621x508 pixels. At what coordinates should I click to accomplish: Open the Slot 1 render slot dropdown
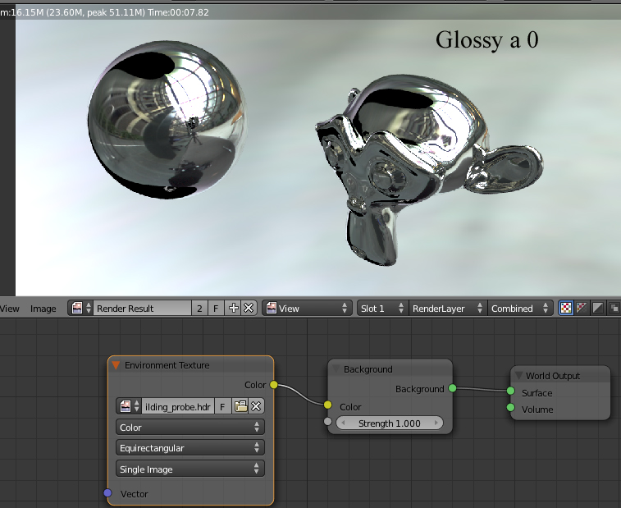click(x=382, y=308)
